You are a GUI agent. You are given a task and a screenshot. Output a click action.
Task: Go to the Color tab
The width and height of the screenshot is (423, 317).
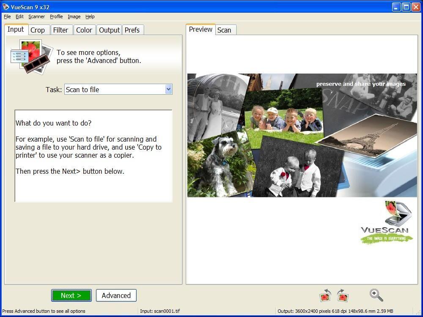coord(84,30)
